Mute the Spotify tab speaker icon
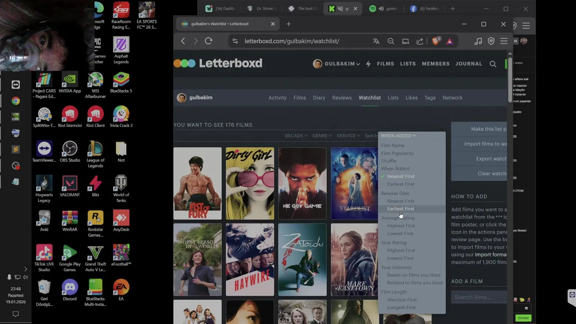 pyautogui.click(x=381, y=9)
